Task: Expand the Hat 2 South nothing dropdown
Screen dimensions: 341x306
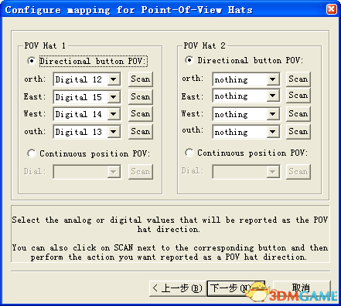Action: 247,132
